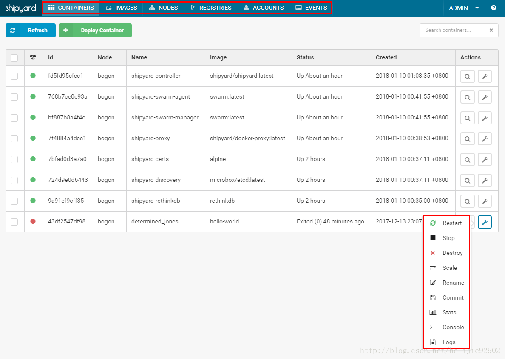Toggle the select-all checkbox in table header
The image size is (505, 359).
pyautogui.click(x=14, y=58)
